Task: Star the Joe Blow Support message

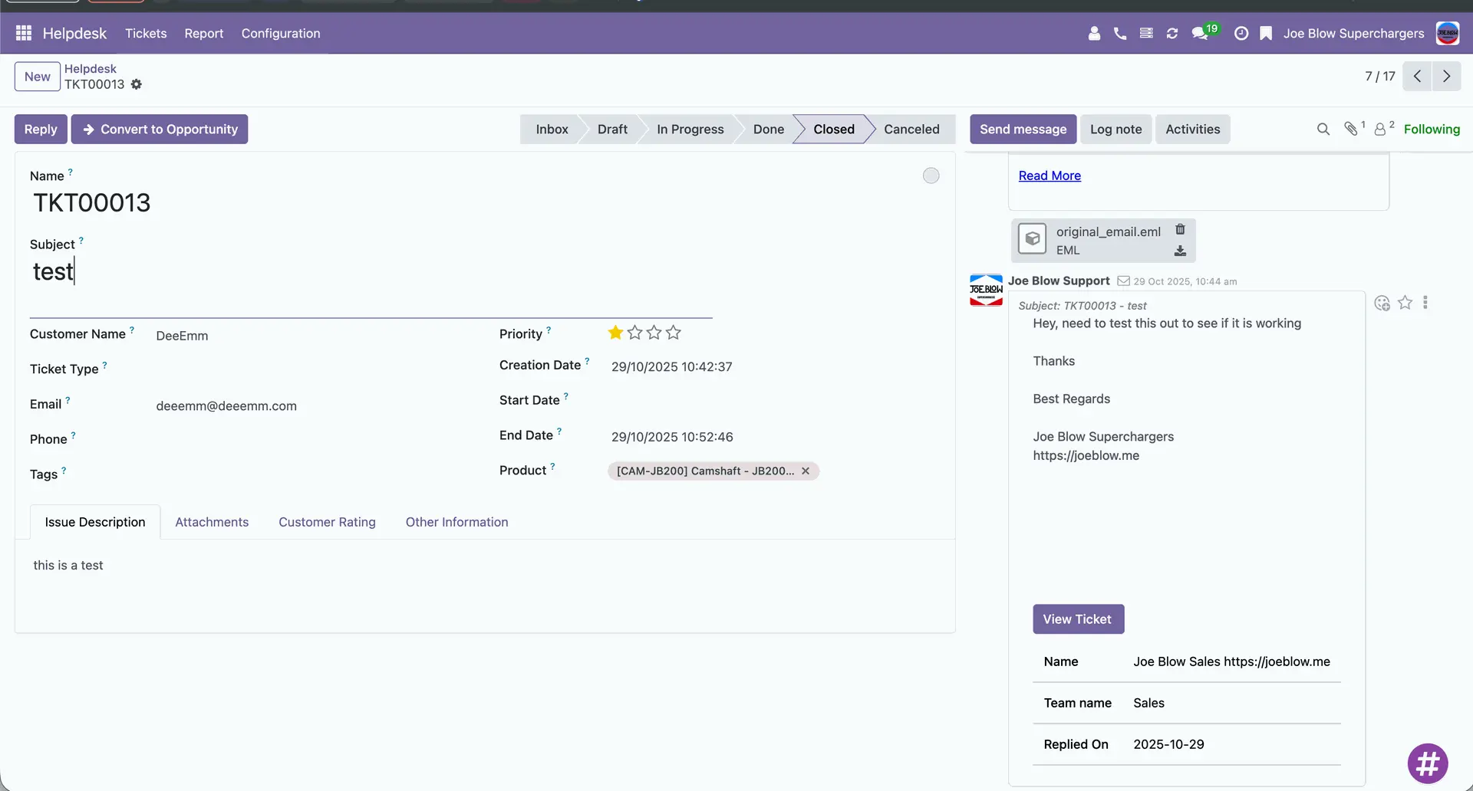Action: pyautogui.click(x=1405, y=303)
